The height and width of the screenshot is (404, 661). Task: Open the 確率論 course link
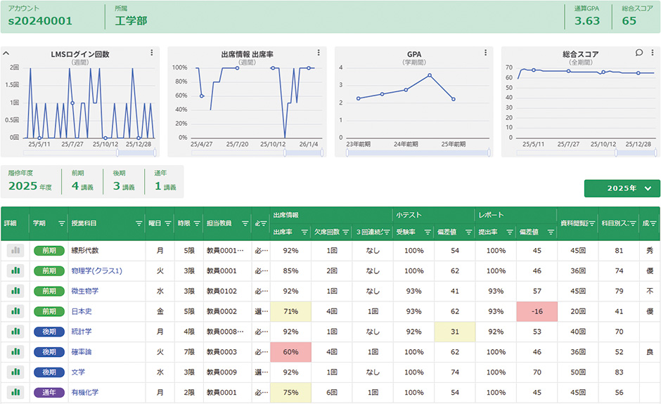click(x=81, y=351)
